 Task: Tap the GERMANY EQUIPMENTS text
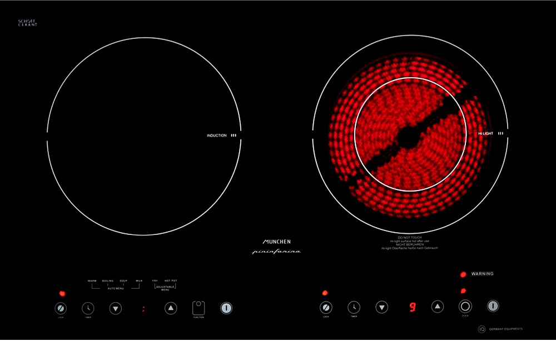pos(505,329)
